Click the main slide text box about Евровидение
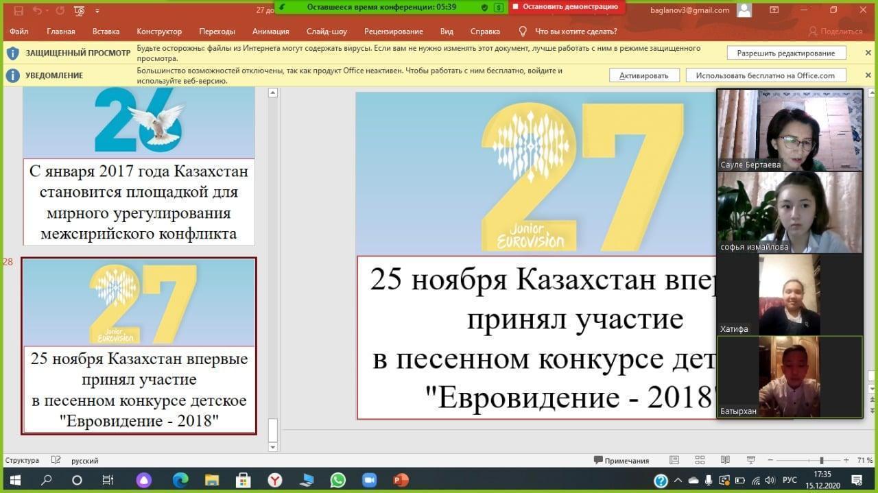 (x=536, y=337)
